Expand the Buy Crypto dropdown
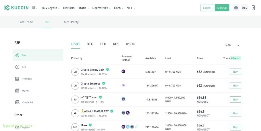The height and width of the screenshot is (131, 261). point(50,8)
